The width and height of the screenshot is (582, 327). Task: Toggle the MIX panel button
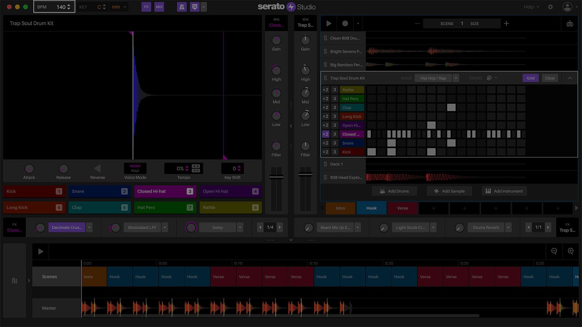pos(159,7)
